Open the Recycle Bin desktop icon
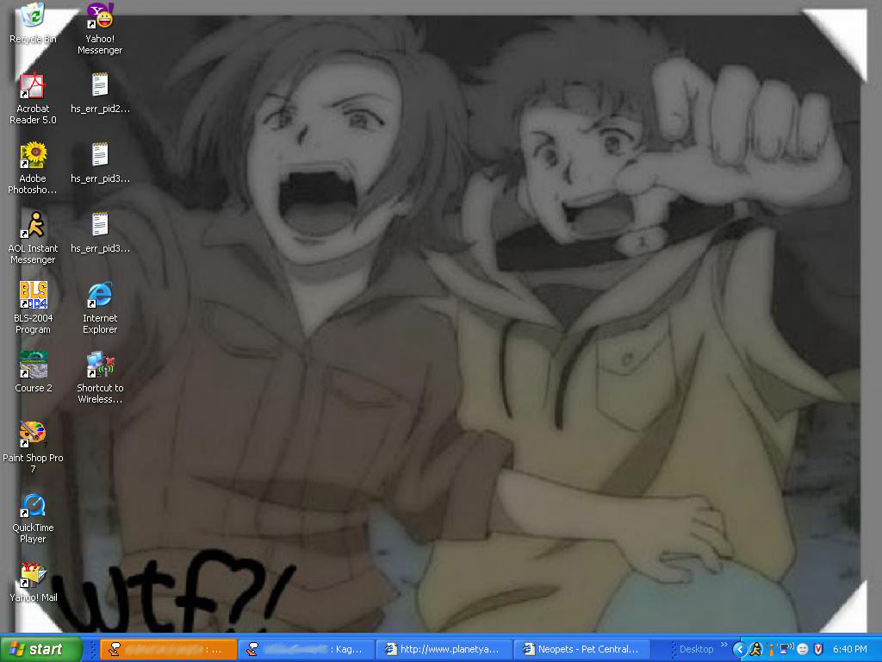Screen dimensions: 882x662 (x=33, y=23)
